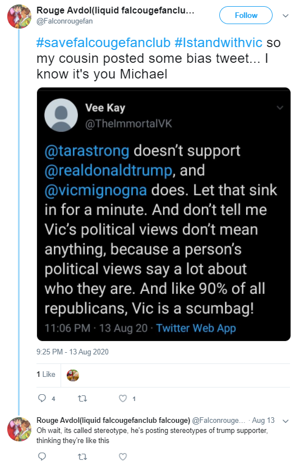Open reply on the stereotype follow-up tweet
The image size is (304, 461).
42,457
